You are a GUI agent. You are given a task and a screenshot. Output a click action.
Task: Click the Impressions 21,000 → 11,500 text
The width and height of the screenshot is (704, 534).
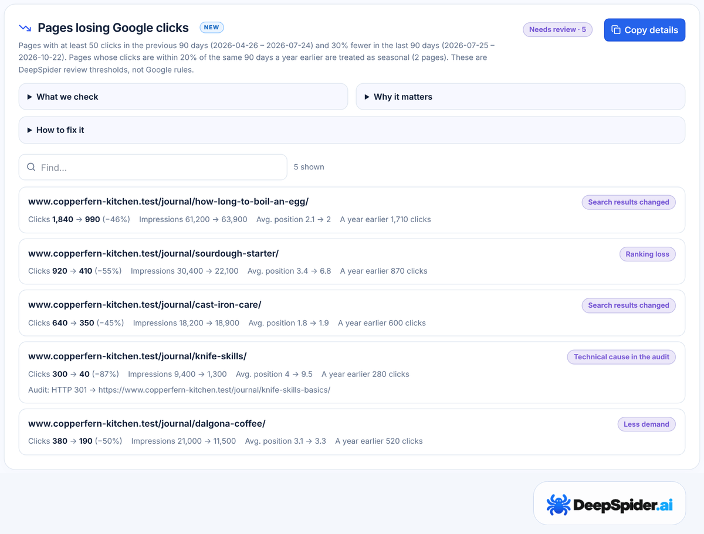[184, 441]
